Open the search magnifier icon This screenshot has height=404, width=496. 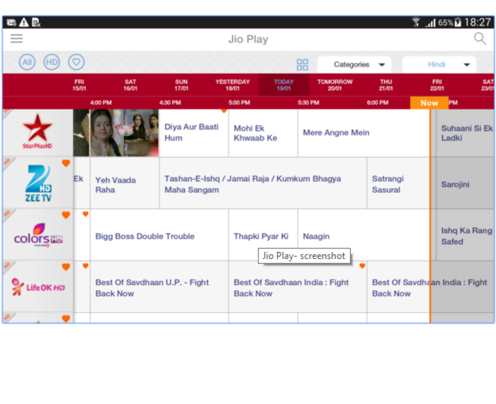[480, 38]
